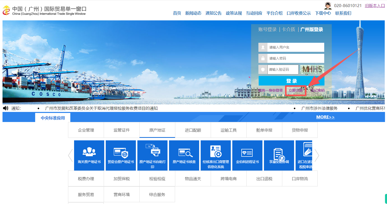Switch to the 账号登录 login tab
This screenshot has height=204, width=387.
point(267,29)
